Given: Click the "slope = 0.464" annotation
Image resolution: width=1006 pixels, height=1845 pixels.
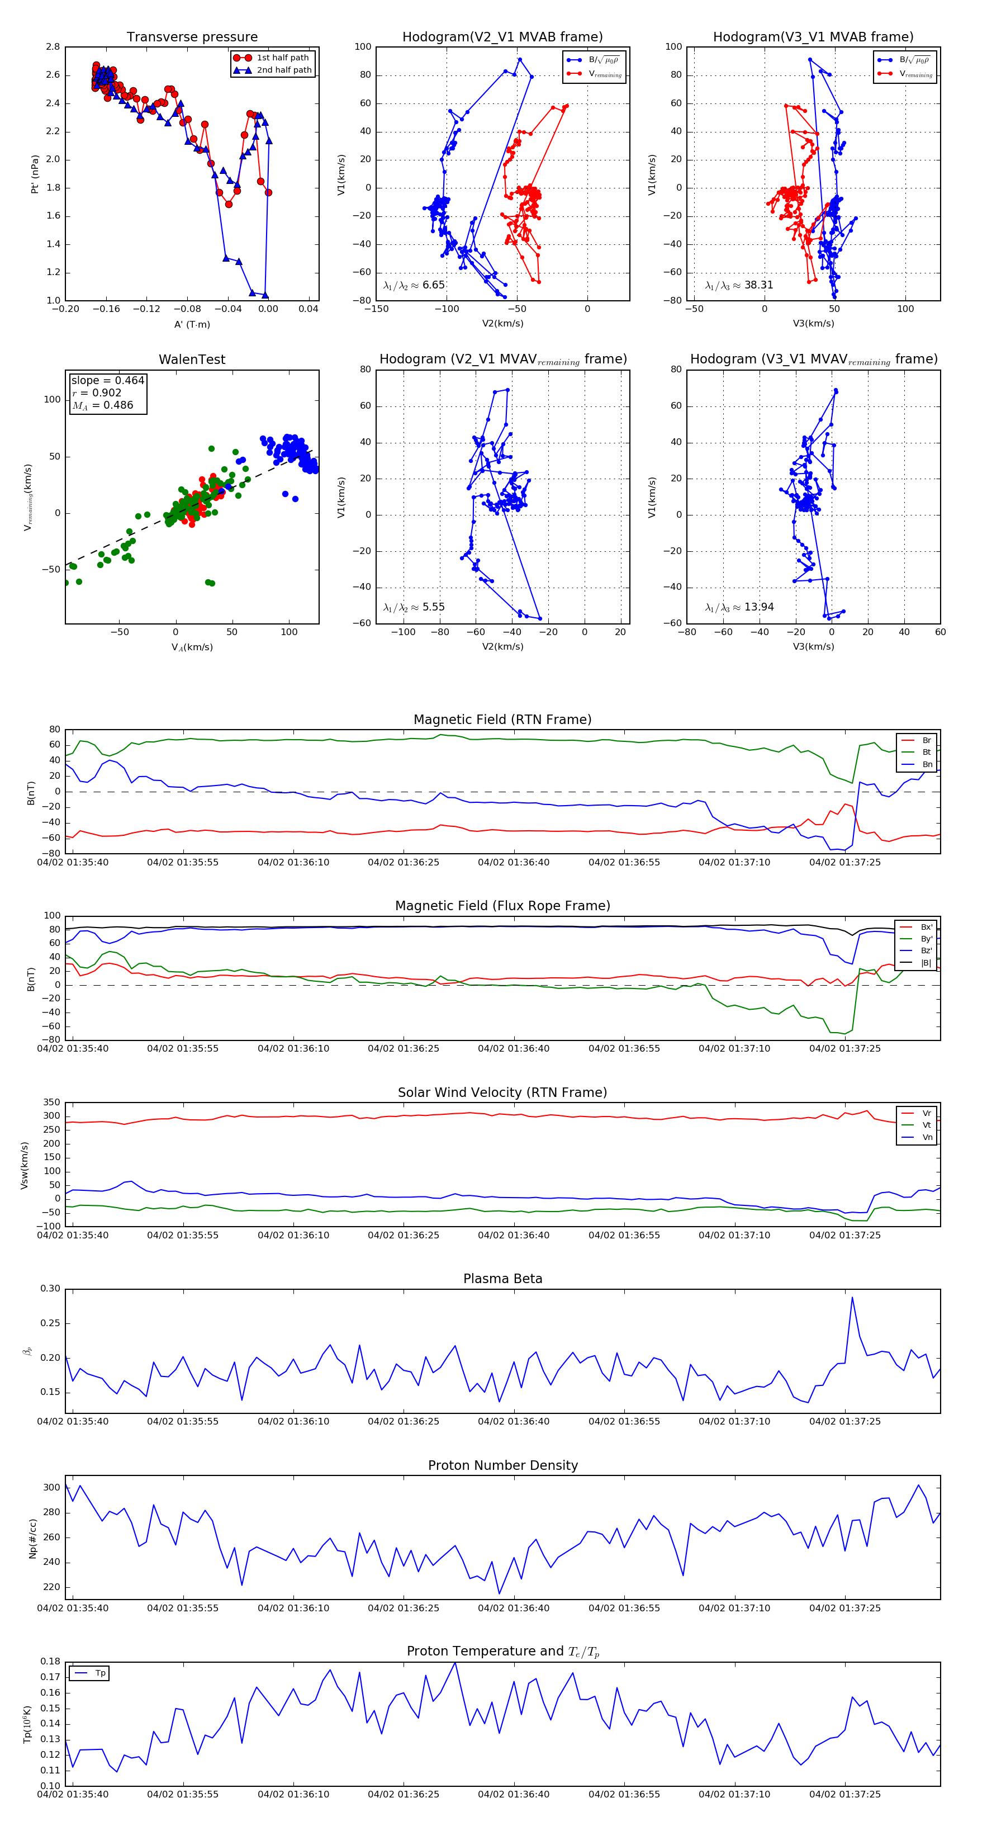Looking at the screenshot, I should [x=107, y=380].
